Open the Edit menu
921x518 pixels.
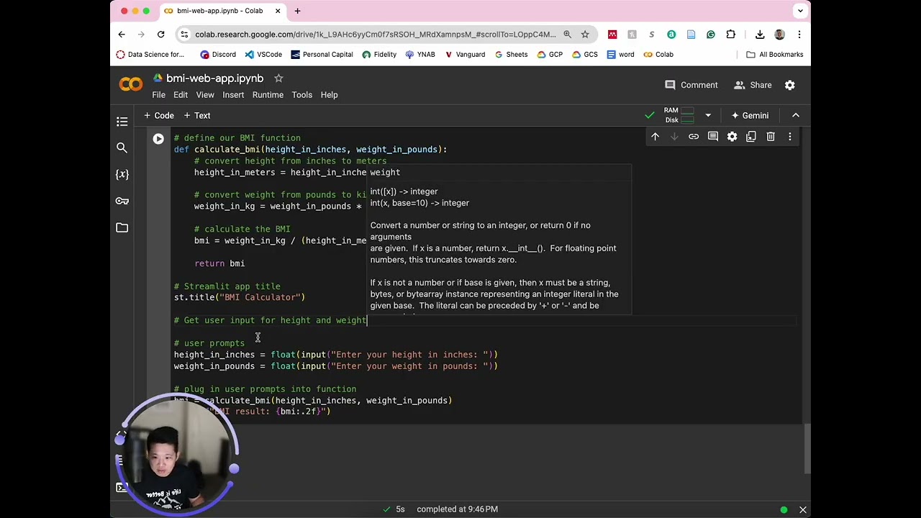pyautogui.click(x=181, y=95)
